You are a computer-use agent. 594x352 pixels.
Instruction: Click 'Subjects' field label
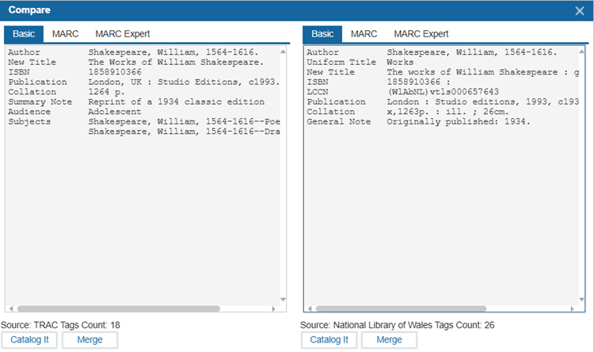pos(29,122)
